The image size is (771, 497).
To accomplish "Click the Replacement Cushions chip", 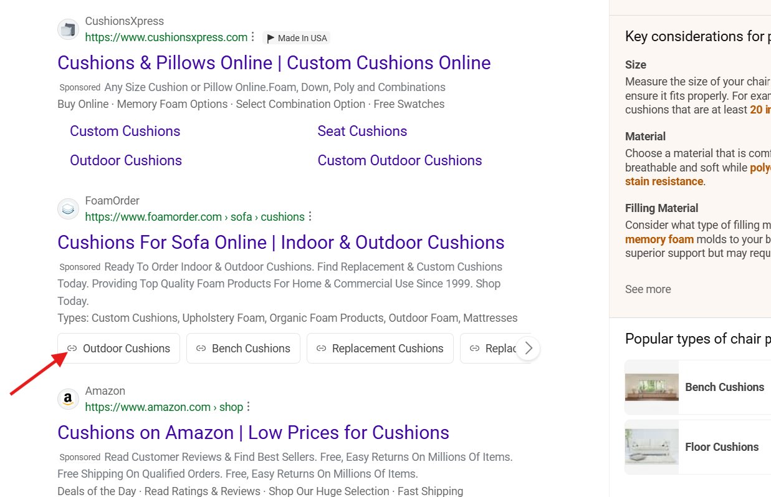I will point(380,348).
